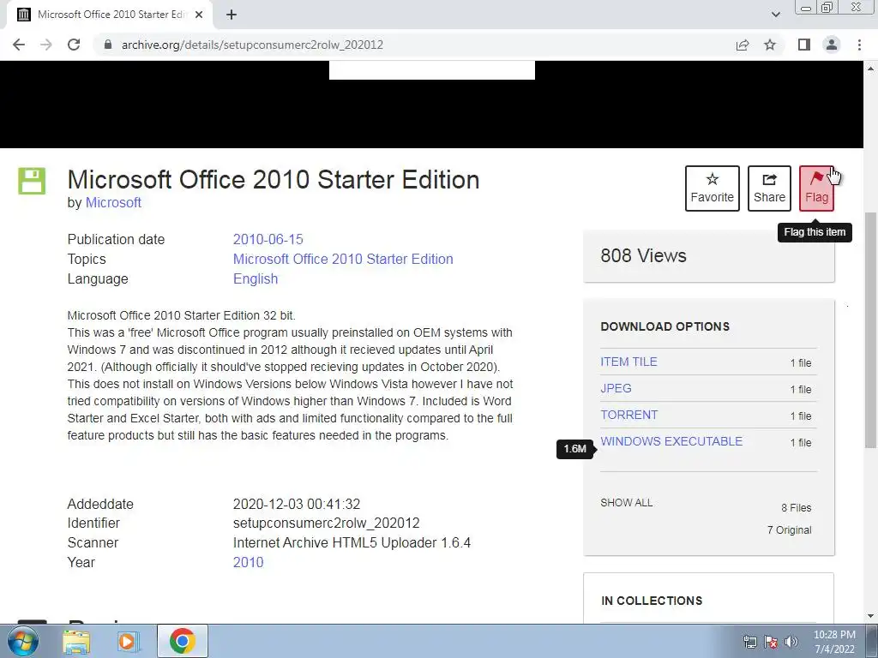Click the Chrome taskbar icon
This screenshot has width=878, height=658.
coord(182,641)
